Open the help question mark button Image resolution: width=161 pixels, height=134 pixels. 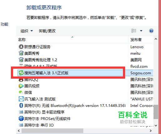click(x=151, y=31)
